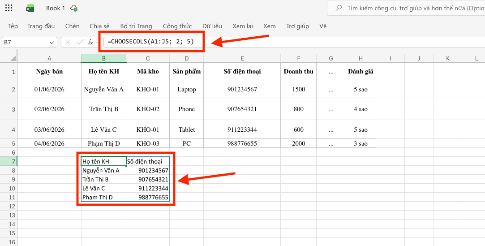The height and width of the screenshot is (246, 485).
Task: Open the Dữ liệu tab
Action: [x=212, y=26]
